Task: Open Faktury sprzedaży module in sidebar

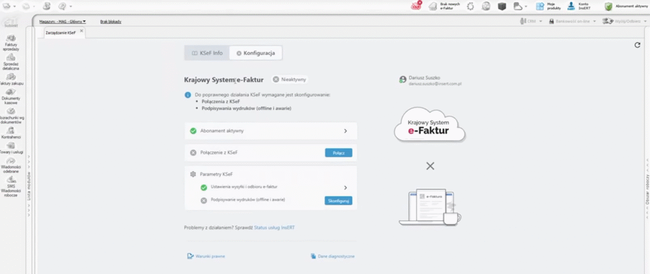Action: [11, 42]
